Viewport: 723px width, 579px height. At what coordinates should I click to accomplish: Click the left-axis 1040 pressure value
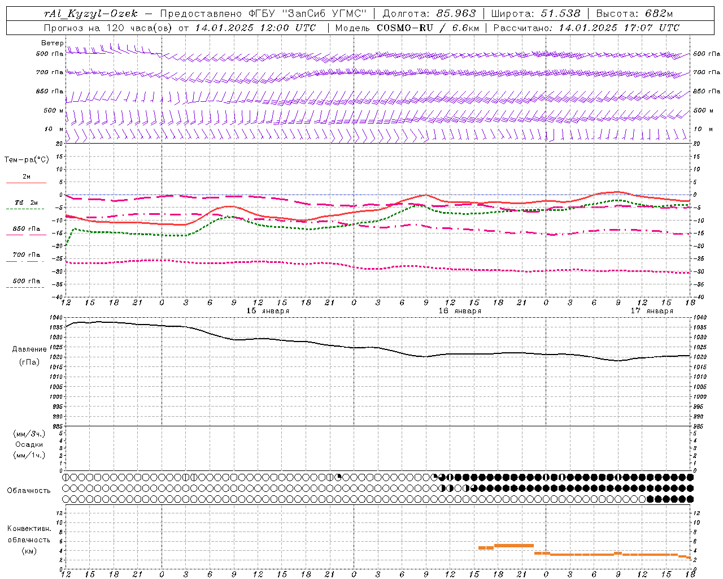[55, 318]
